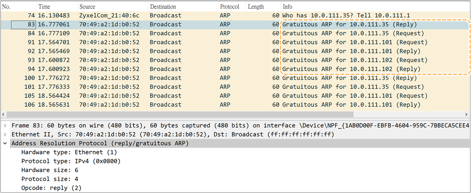473x193 pixels.
Task: Select packet 93 at time 17.600872
Action: [235, 60]
